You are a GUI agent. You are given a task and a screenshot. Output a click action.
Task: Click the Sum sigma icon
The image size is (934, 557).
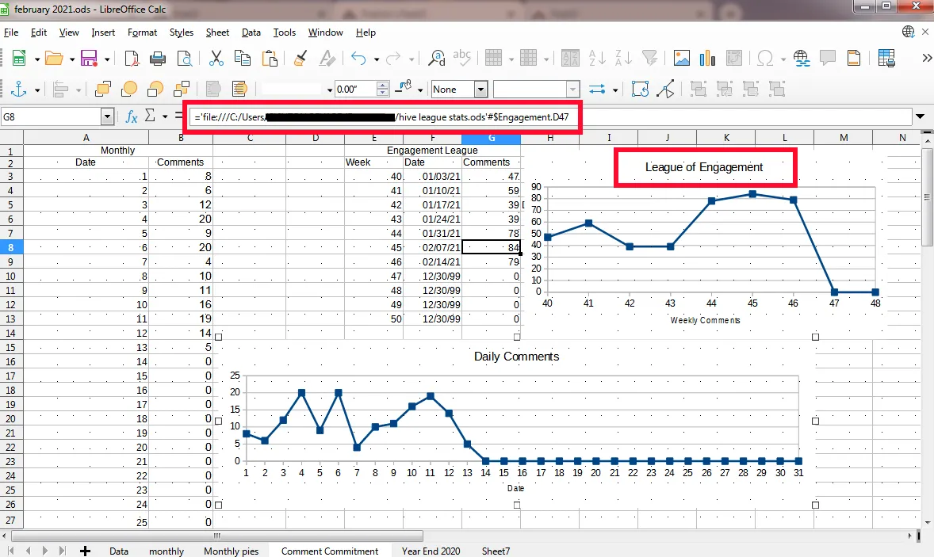tap(150, 116)
